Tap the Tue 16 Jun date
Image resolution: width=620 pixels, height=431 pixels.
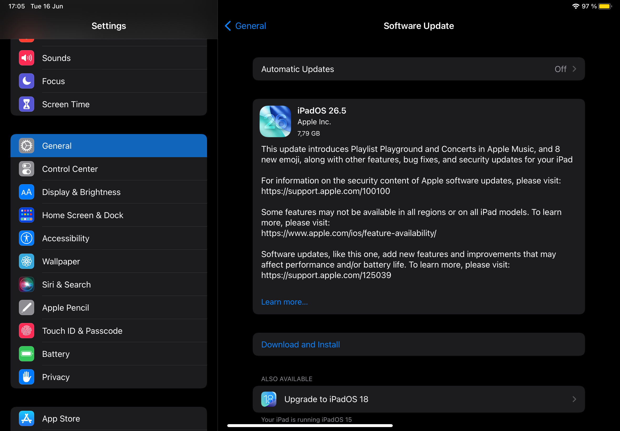coord(47,6)
